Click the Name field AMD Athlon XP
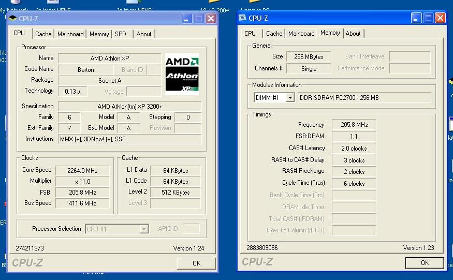This screenshot has width=453, height=280. pyautogui.click(x=109, y=58)
